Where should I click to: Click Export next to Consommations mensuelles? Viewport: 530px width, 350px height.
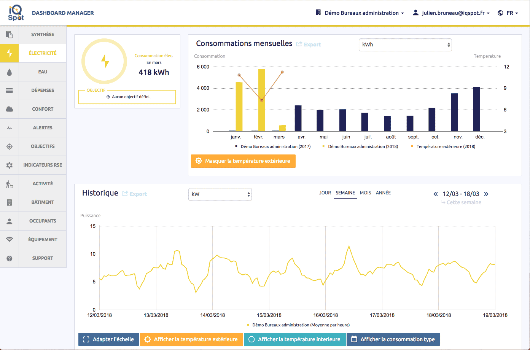(309, 45)
